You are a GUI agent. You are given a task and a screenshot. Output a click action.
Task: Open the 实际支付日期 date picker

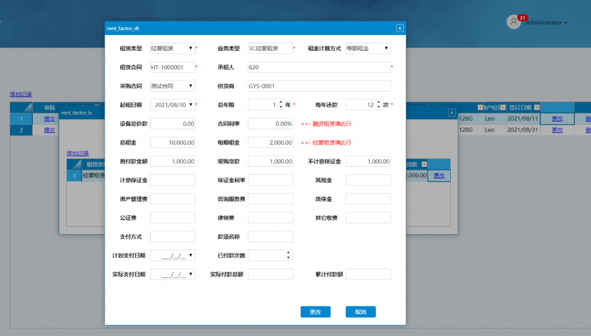pyautogui.click(x=190, y=274)
